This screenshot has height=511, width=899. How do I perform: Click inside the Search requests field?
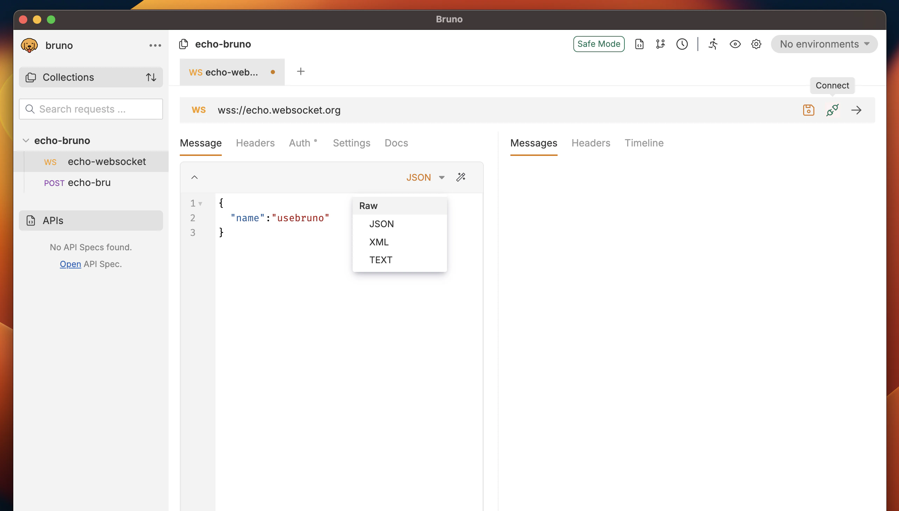pos(91,109)
